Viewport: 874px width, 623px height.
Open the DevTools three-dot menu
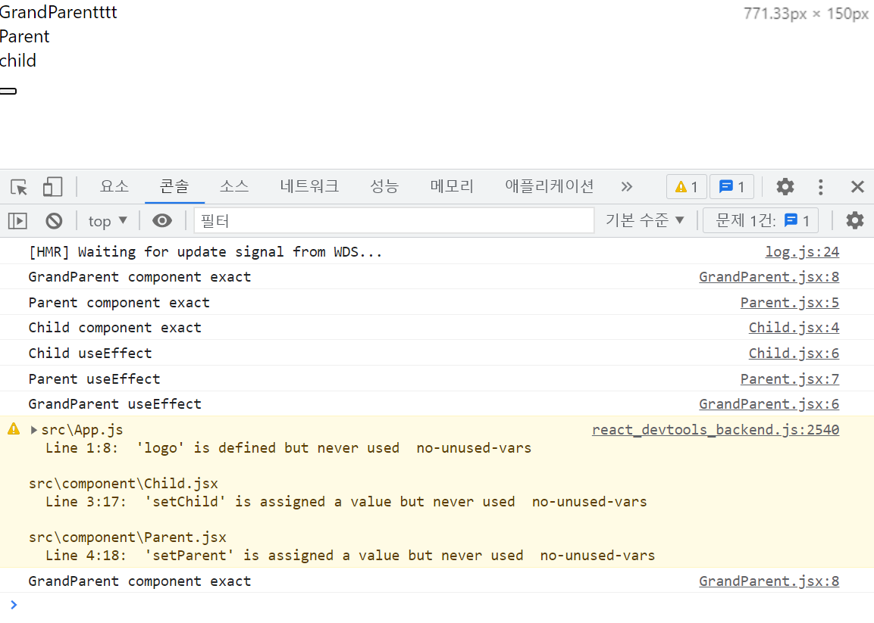pyautogui.click(x=820, y=186)
